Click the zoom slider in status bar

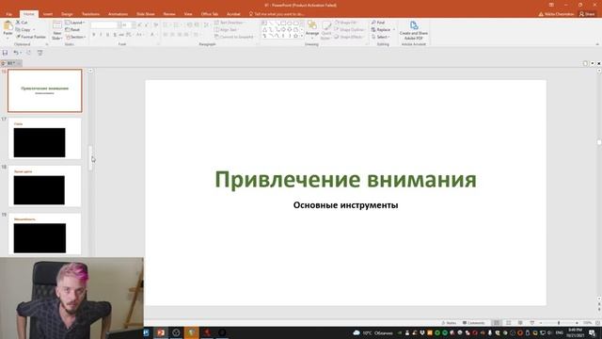click(559, 323)
